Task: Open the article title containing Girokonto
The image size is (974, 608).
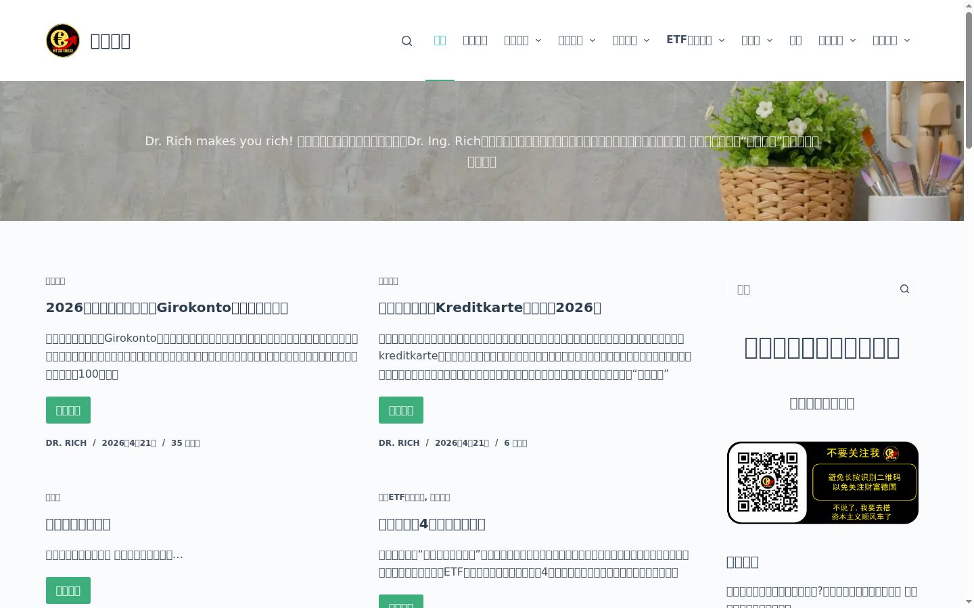Action: point(167,307)
